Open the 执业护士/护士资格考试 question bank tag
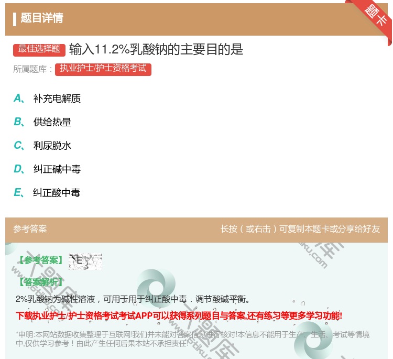 pyautogui.click(x=103, y=69)
